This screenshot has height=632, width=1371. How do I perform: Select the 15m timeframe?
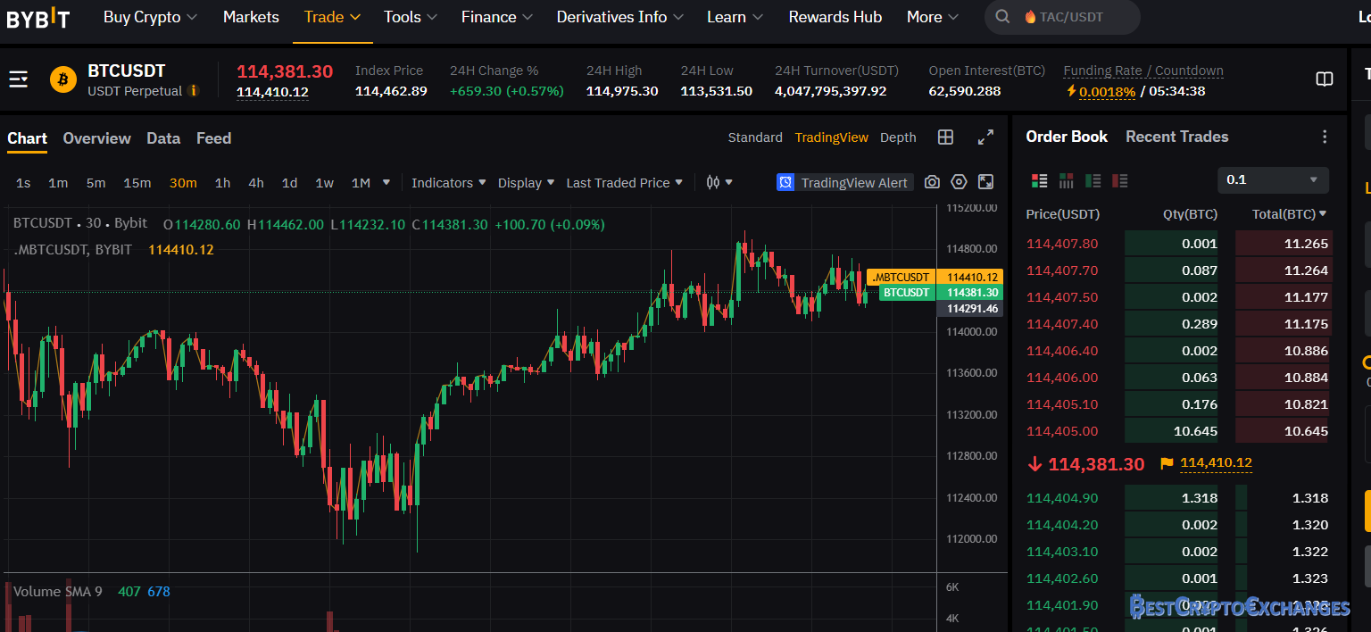(x=137, y=183)
